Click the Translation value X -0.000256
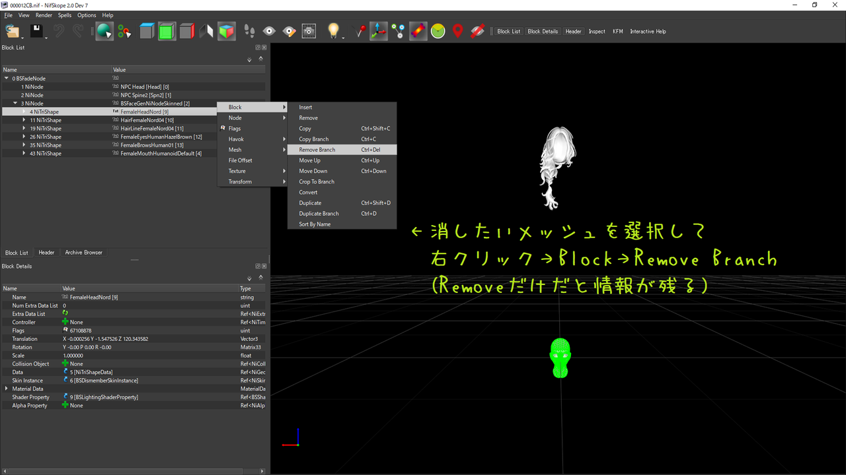This screenshot has width=846, height=475. [106, 339]
